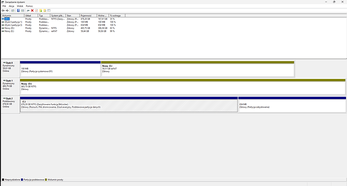Click the last toolbar window-layout icon
The height and width of the screenshot is (186, 347).
[49, 11]
